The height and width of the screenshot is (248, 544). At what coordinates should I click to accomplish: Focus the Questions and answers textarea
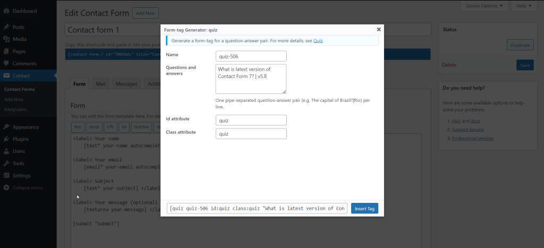point(251,79)
